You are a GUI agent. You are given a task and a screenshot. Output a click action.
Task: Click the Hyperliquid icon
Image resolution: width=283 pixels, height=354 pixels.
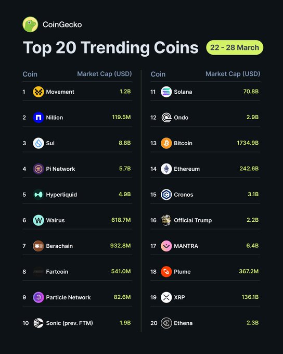coord(38,195)
